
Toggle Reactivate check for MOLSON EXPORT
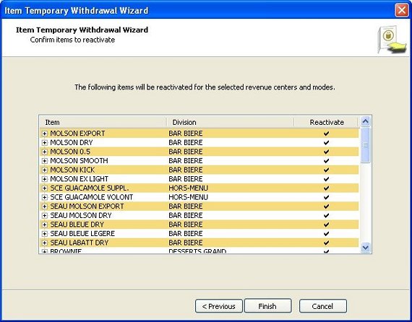(326, 134)
